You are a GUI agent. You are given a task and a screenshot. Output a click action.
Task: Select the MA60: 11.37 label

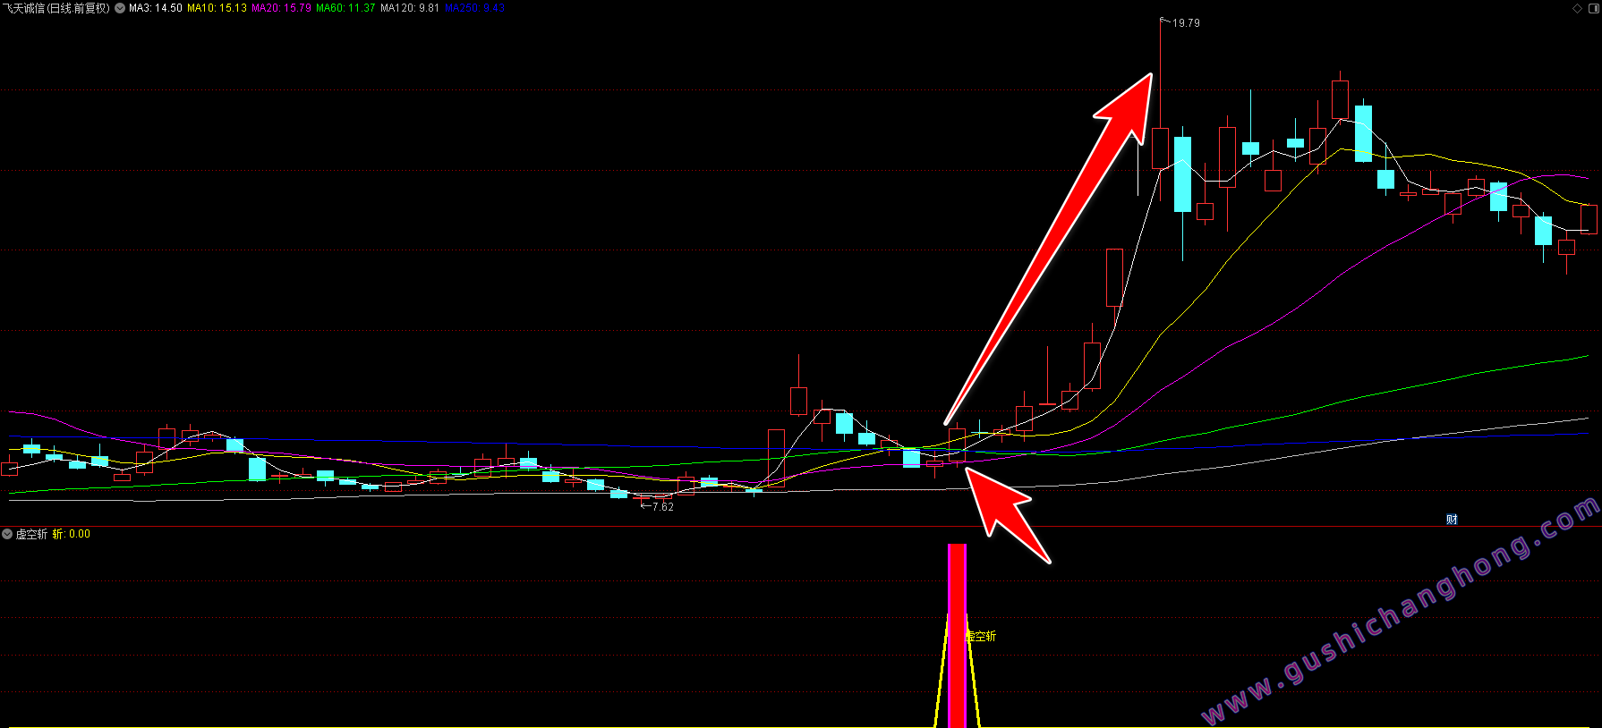coord(345,8)
